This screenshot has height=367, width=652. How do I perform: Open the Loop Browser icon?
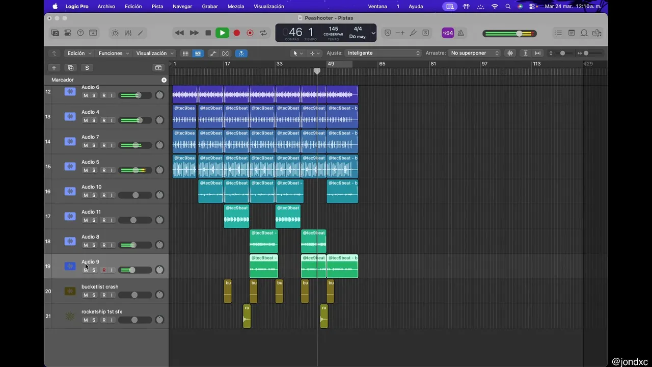584,33
